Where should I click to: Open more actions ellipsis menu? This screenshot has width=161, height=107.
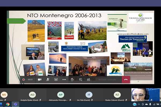pyautogui.click(x=64, y=79)
